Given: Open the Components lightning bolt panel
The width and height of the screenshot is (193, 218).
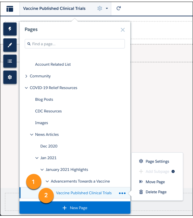Looking at the screenshot, I should (10, 29).
